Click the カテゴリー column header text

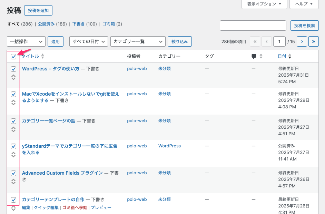(x=169, y=56)
